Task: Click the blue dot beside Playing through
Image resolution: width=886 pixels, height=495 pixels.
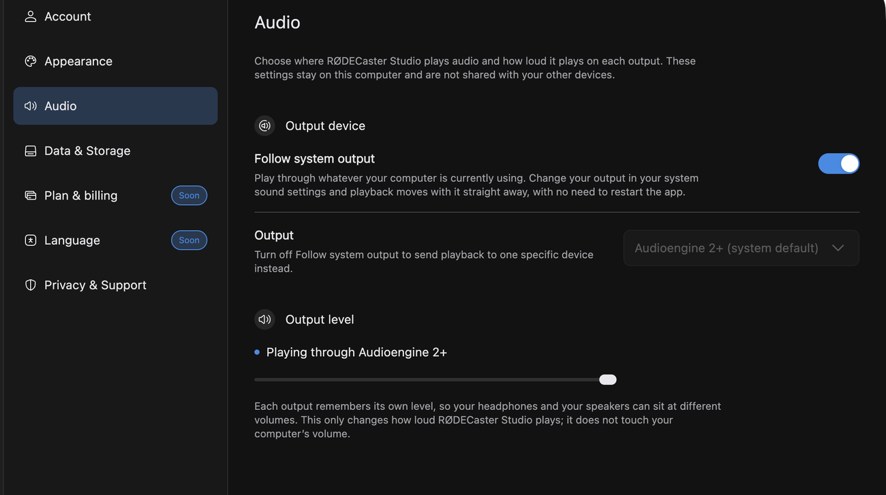Action: click(x=257, y=352)
